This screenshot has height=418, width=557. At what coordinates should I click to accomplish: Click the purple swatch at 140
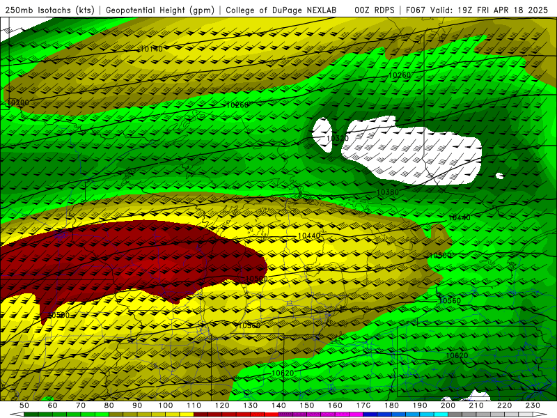(x=285, y=415)
